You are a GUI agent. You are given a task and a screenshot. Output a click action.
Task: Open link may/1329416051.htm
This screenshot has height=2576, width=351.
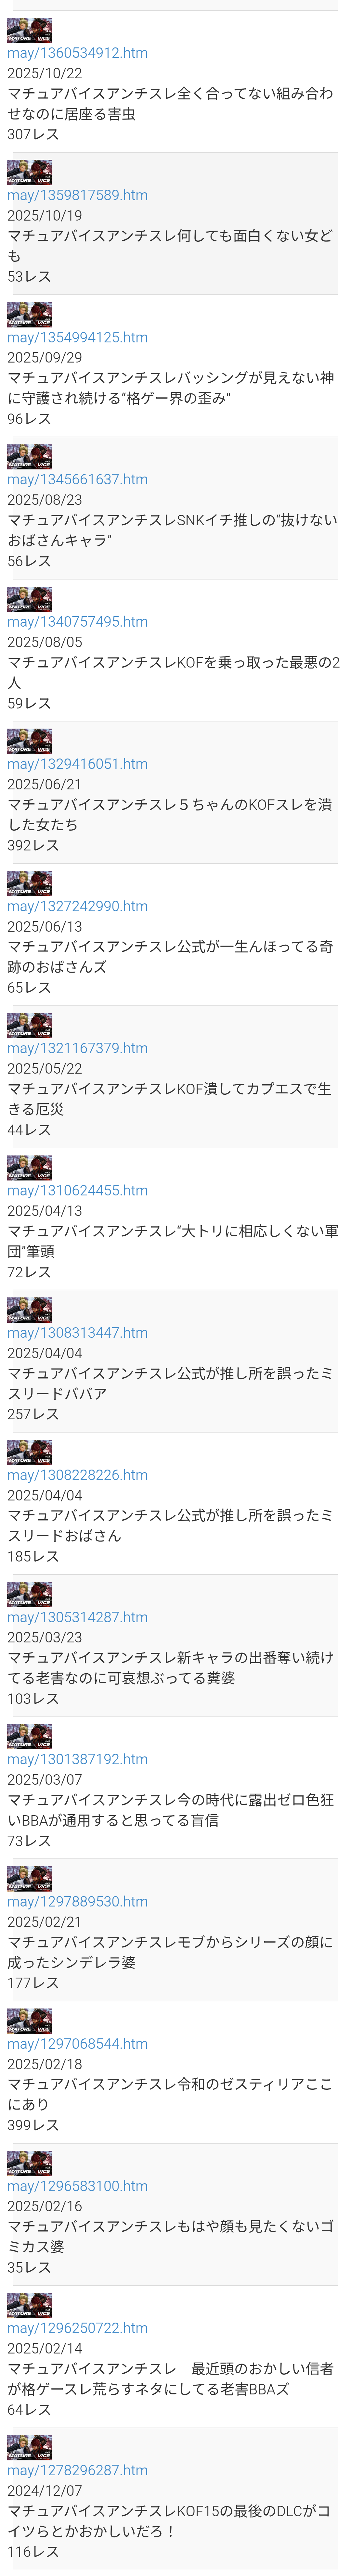pos(77,763)
